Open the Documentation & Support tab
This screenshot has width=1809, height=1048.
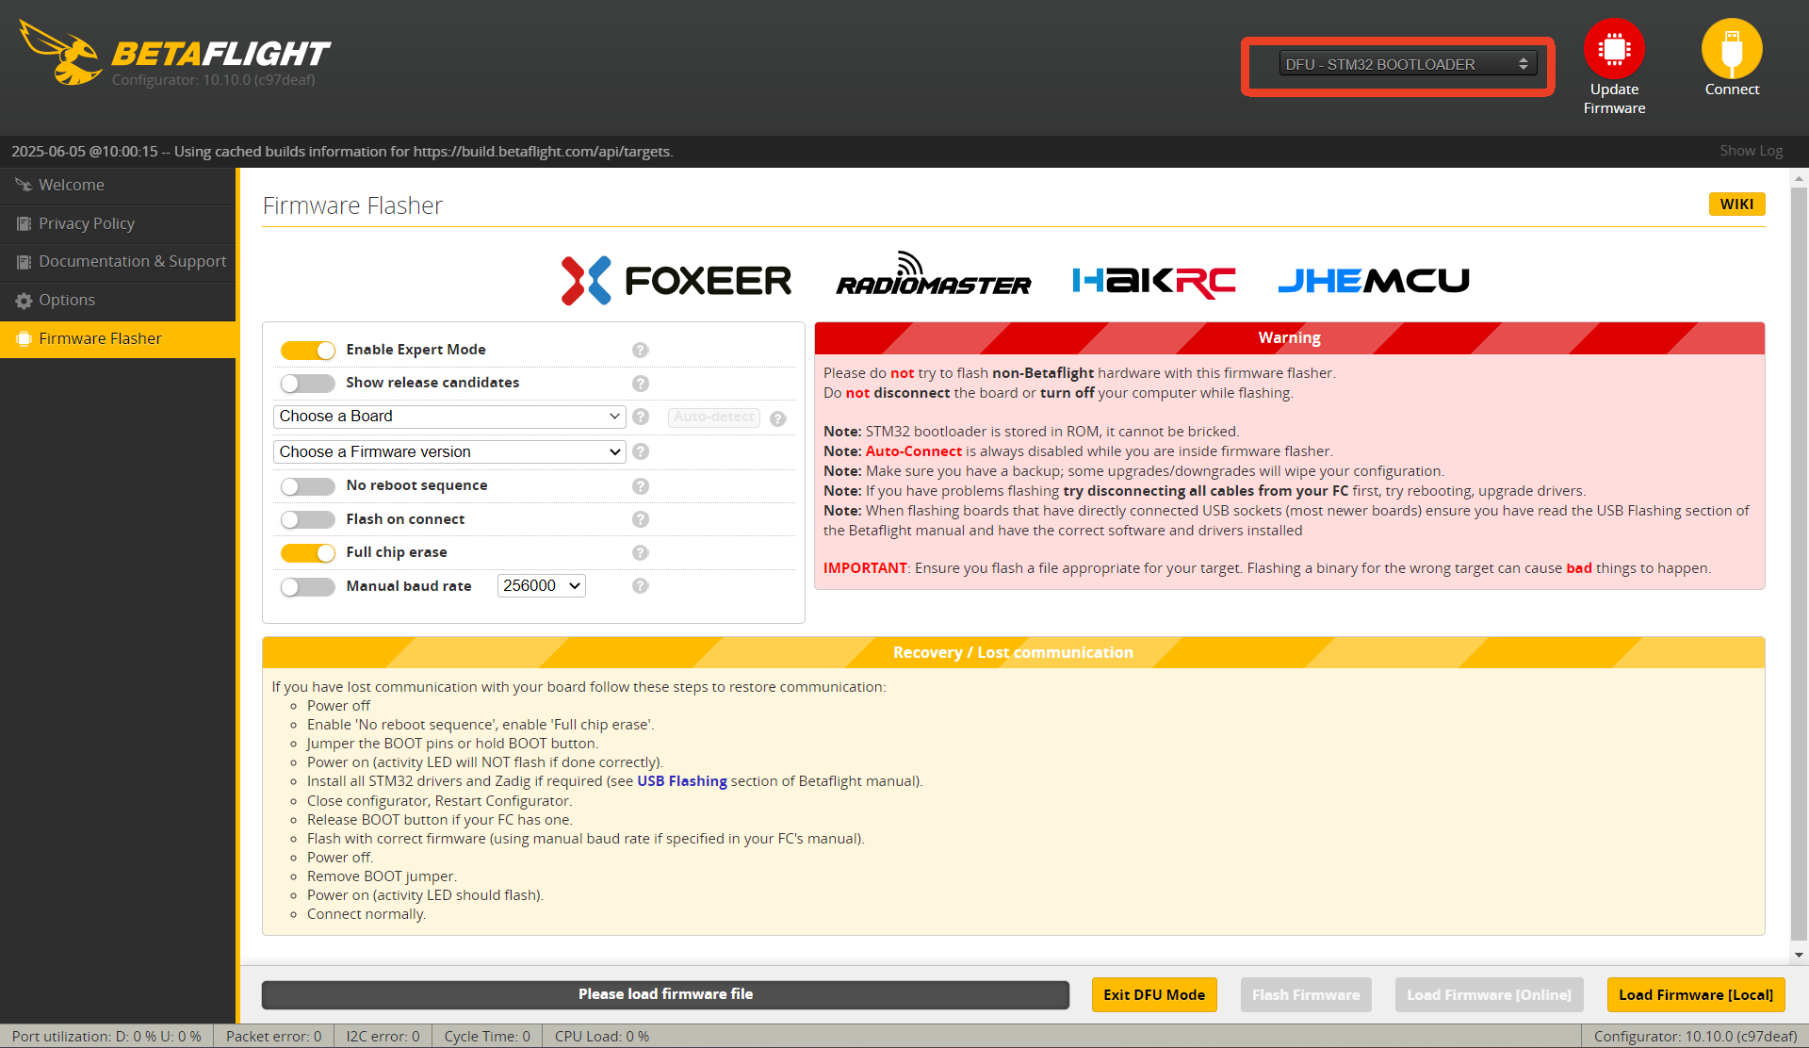[x=118, y=262]
